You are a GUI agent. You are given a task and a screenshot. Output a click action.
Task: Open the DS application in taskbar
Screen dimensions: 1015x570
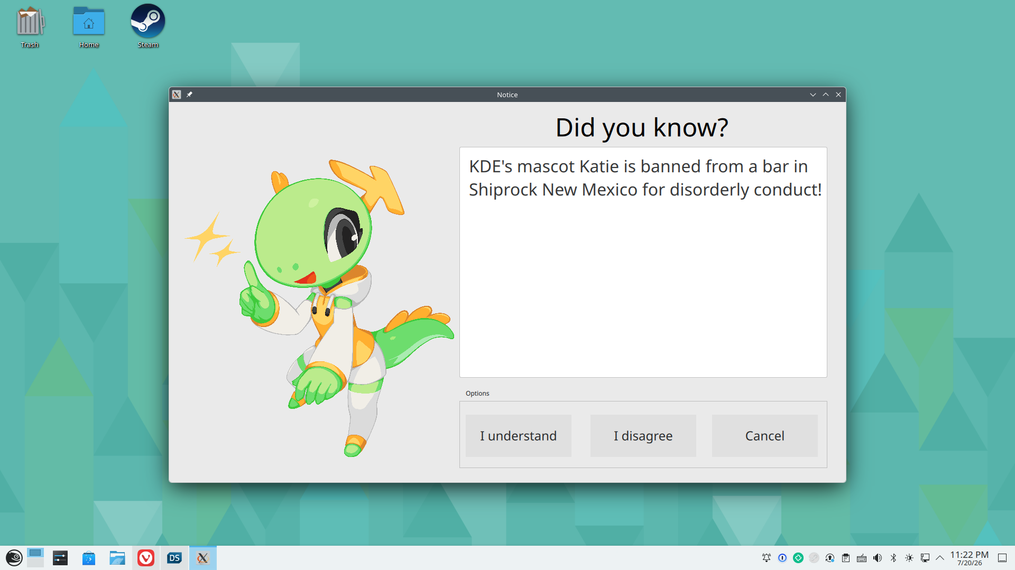pyautogui.click(x=174, y=558)
